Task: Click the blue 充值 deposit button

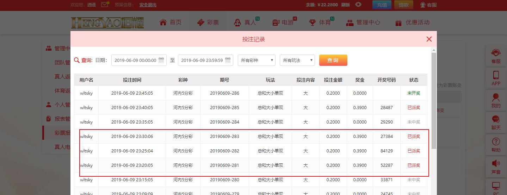Action: 382,5
